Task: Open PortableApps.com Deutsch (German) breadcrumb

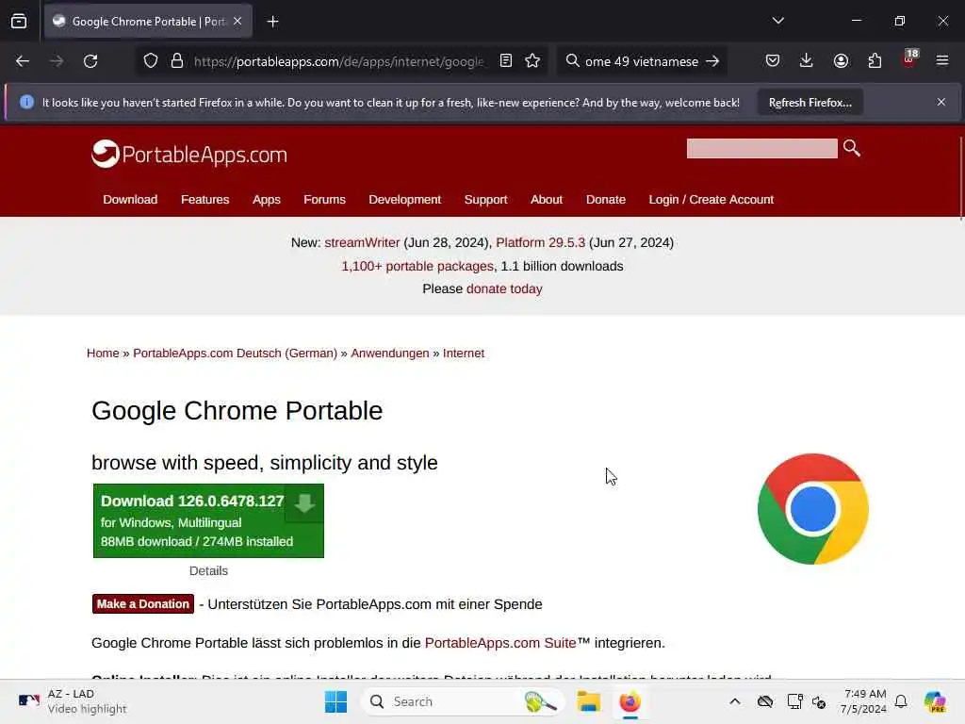Action: [235, 353]
